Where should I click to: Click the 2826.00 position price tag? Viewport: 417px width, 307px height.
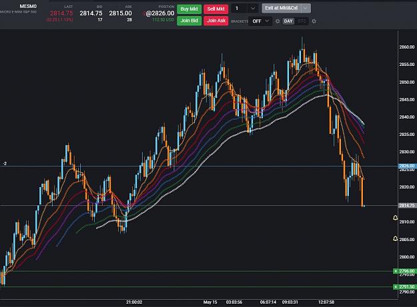pos(406,166)
